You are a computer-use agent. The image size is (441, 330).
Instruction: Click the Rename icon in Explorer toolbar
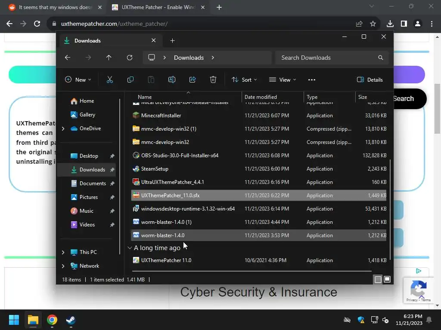pyautogui.click(x=171, y=79)
